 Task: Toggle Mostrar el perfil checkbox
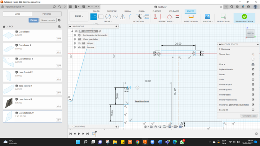[253, 84]
